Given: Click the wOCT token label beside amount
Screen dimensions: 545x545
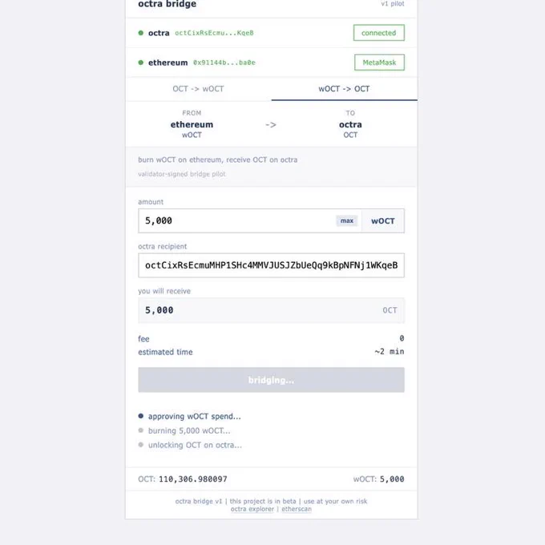Looking at the screenshot, I should [383, 221].
